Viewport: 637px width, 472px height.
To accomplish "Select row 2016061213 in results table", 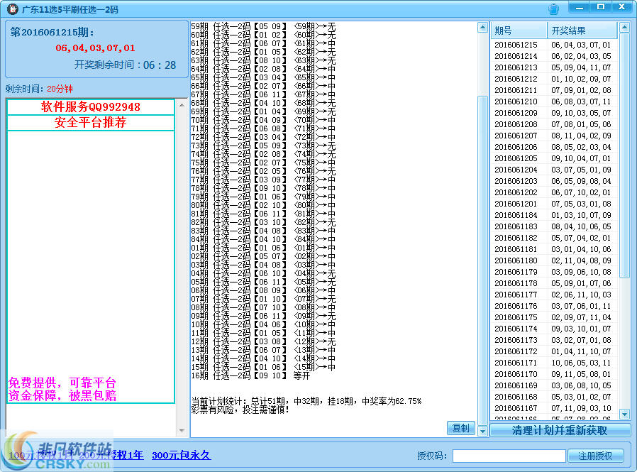I will click(x=554, y=67).
